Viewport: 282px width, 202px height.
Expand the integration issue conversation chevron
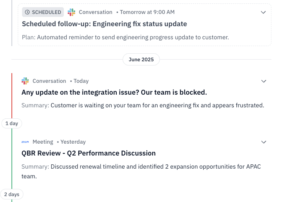(264, 81)
